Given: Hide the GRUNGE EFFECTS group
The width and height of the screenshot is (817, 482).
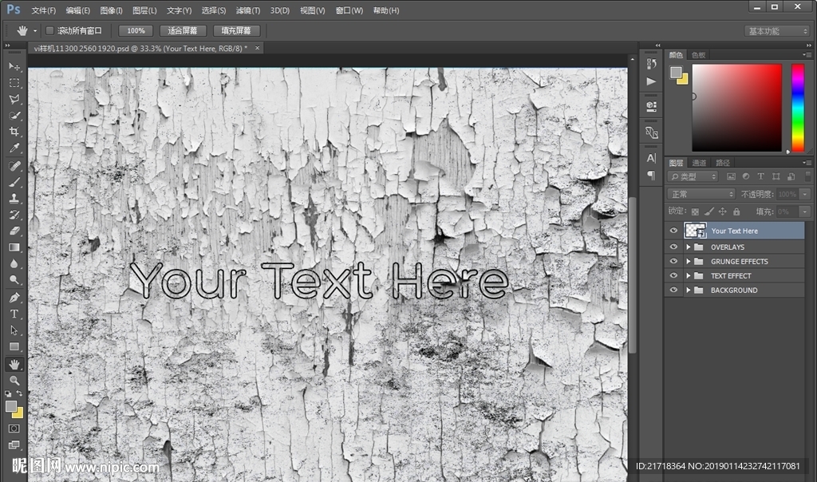Looking at the screenshot, I should coord(673,261).
